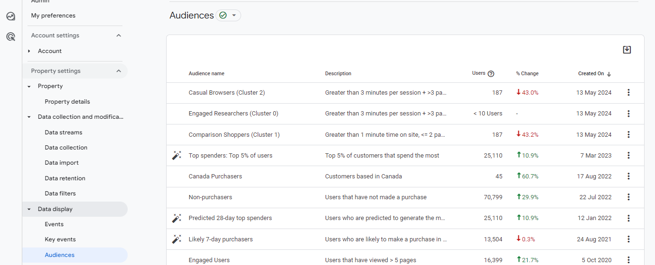The width and height of the screenshot is (655, 265).
Task: Open more options for Canada Purchasers row
Action: [628, 176]
